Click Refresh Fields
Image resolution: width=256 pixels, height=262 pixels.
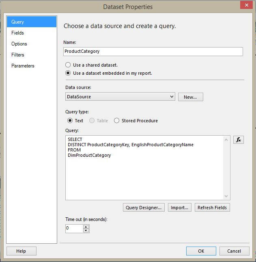pyautogui.click(x=212, y=208)
